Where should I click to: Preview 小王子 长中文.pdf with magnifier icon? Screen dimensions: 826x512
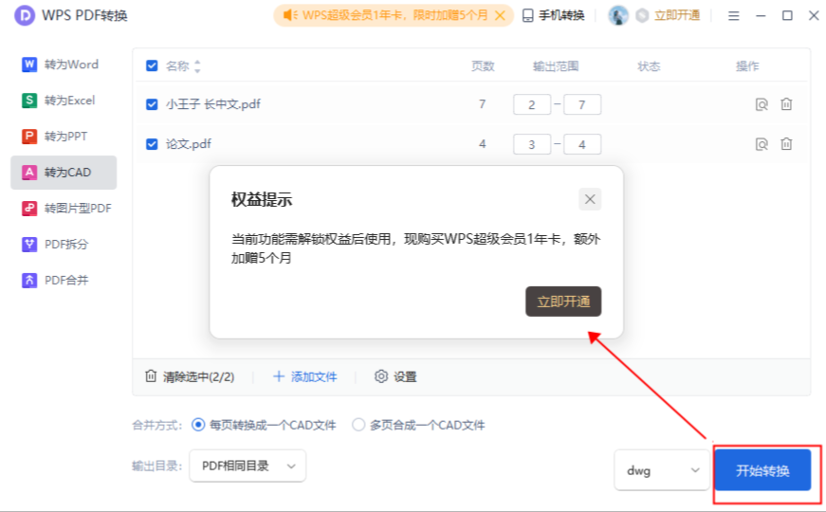[762, 104]
